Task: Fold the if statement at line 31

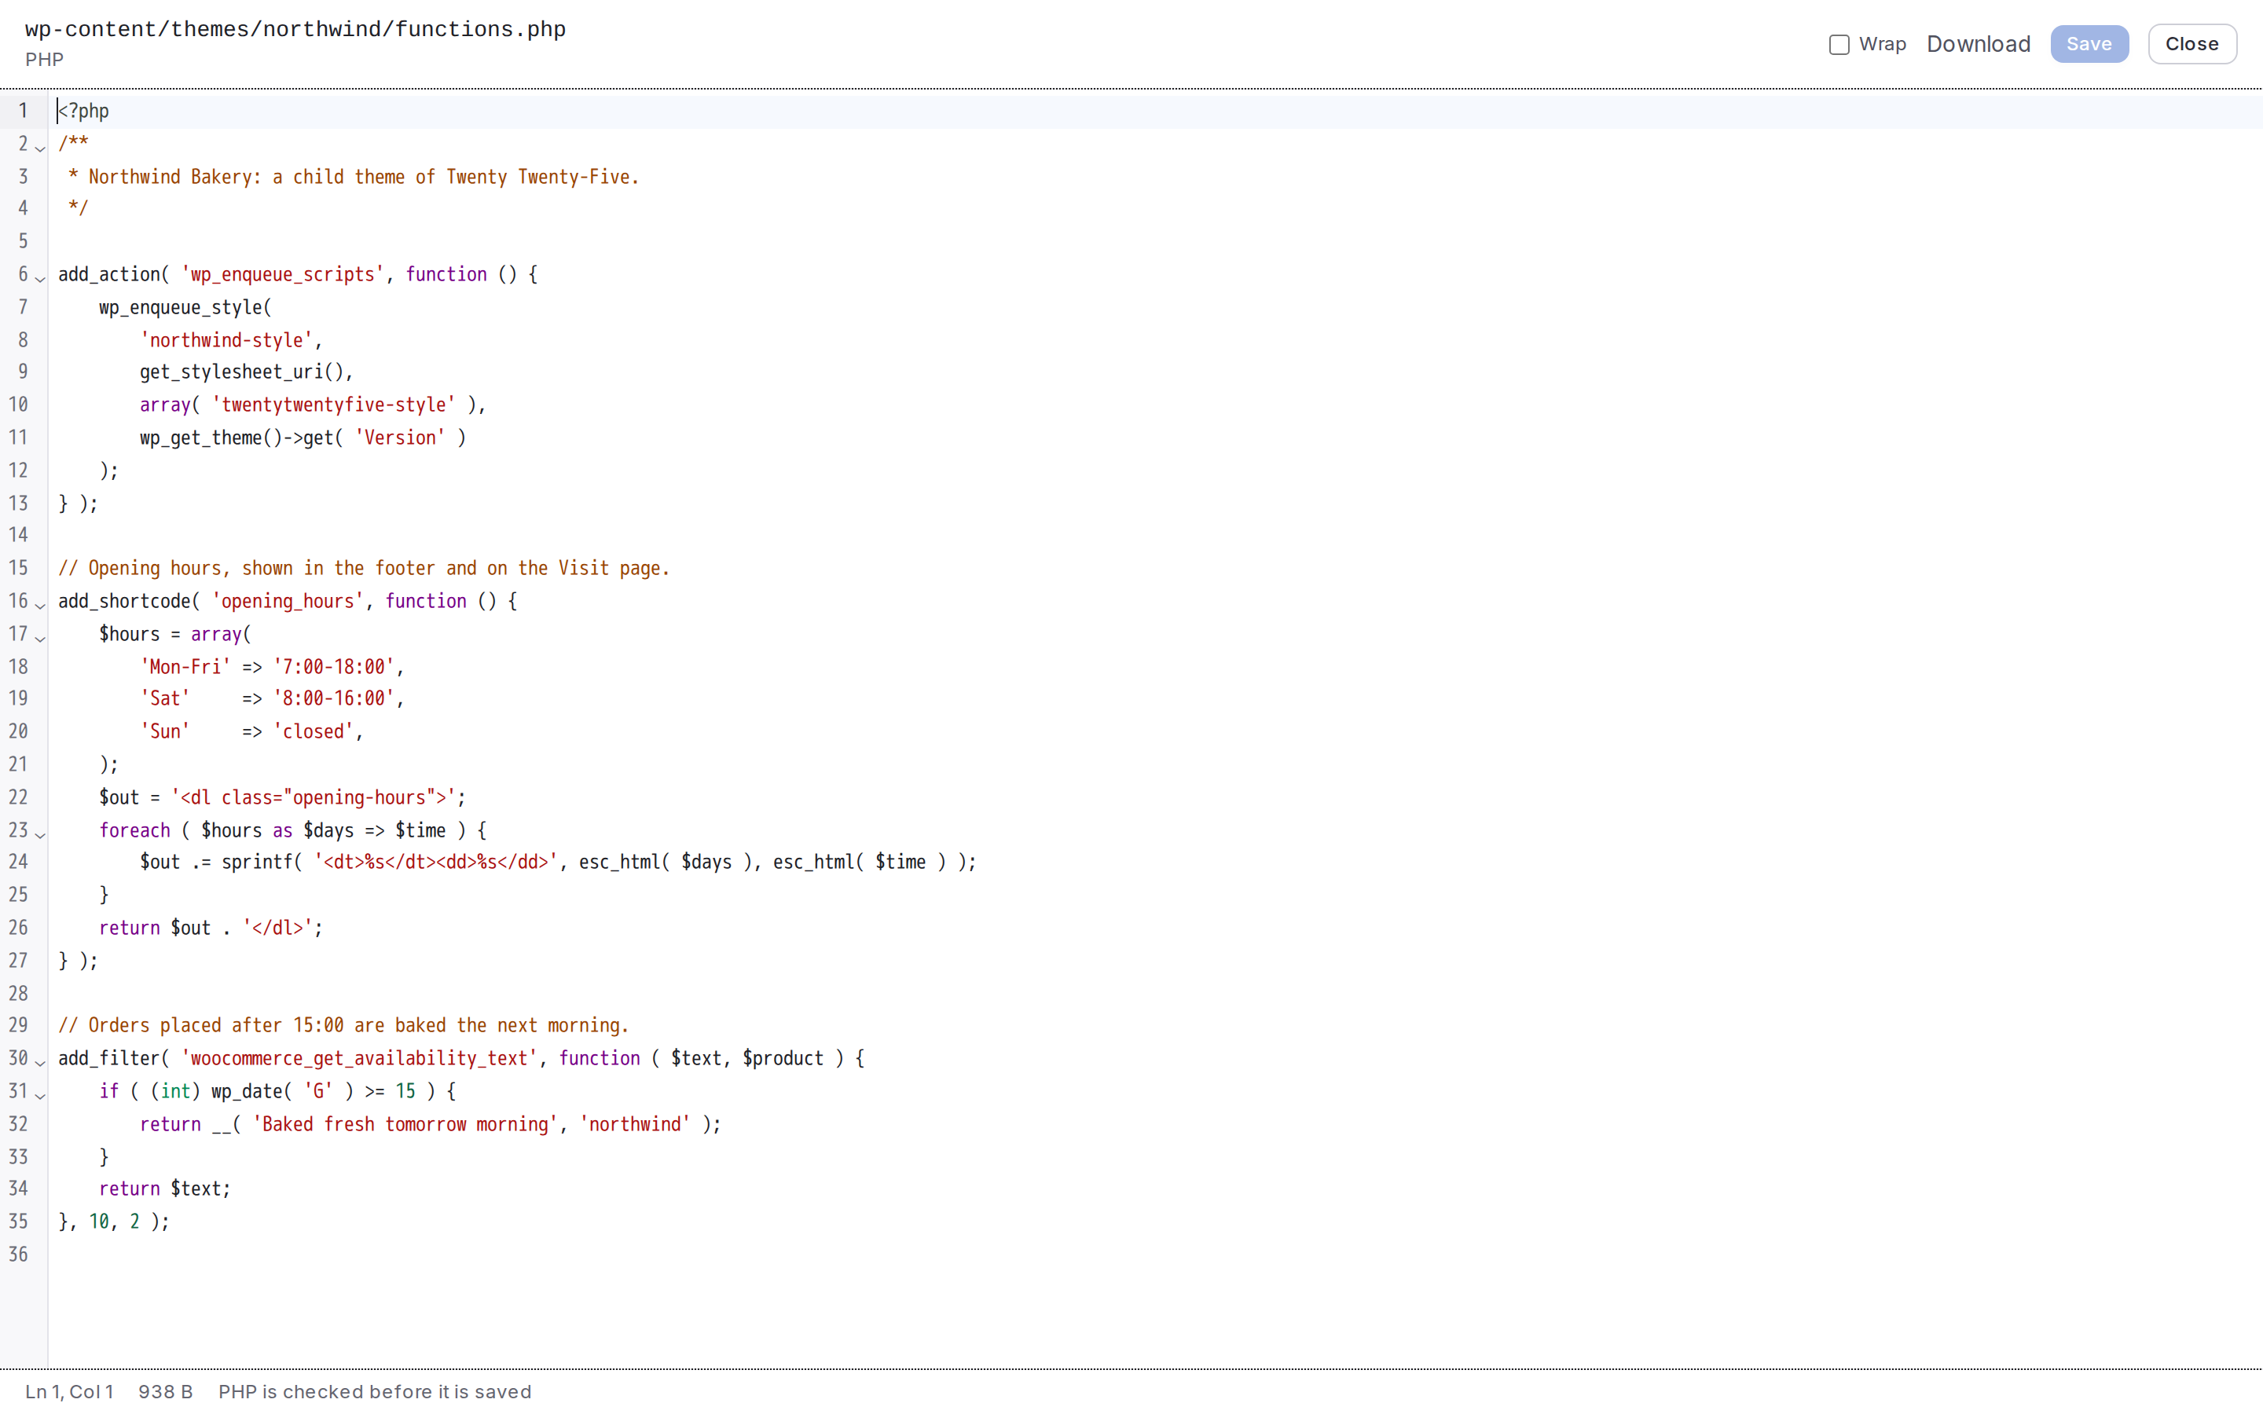Action: [40, 1094]
